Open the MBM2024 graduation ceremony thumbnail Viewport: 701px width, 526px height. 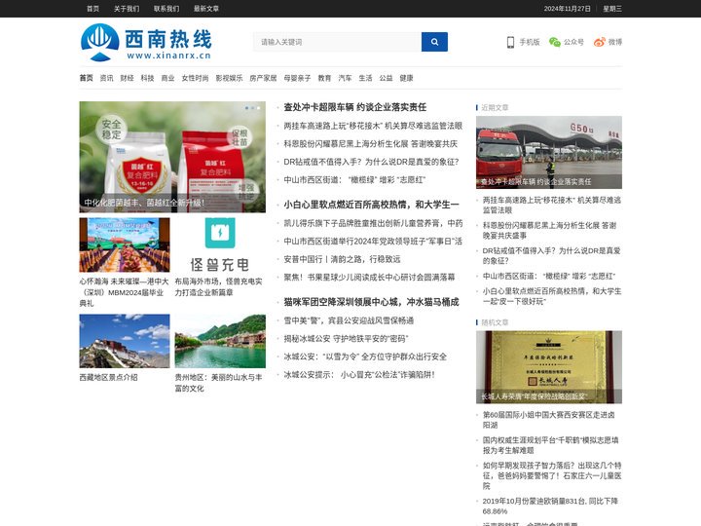pyautogui.click(x=125, y=244)
